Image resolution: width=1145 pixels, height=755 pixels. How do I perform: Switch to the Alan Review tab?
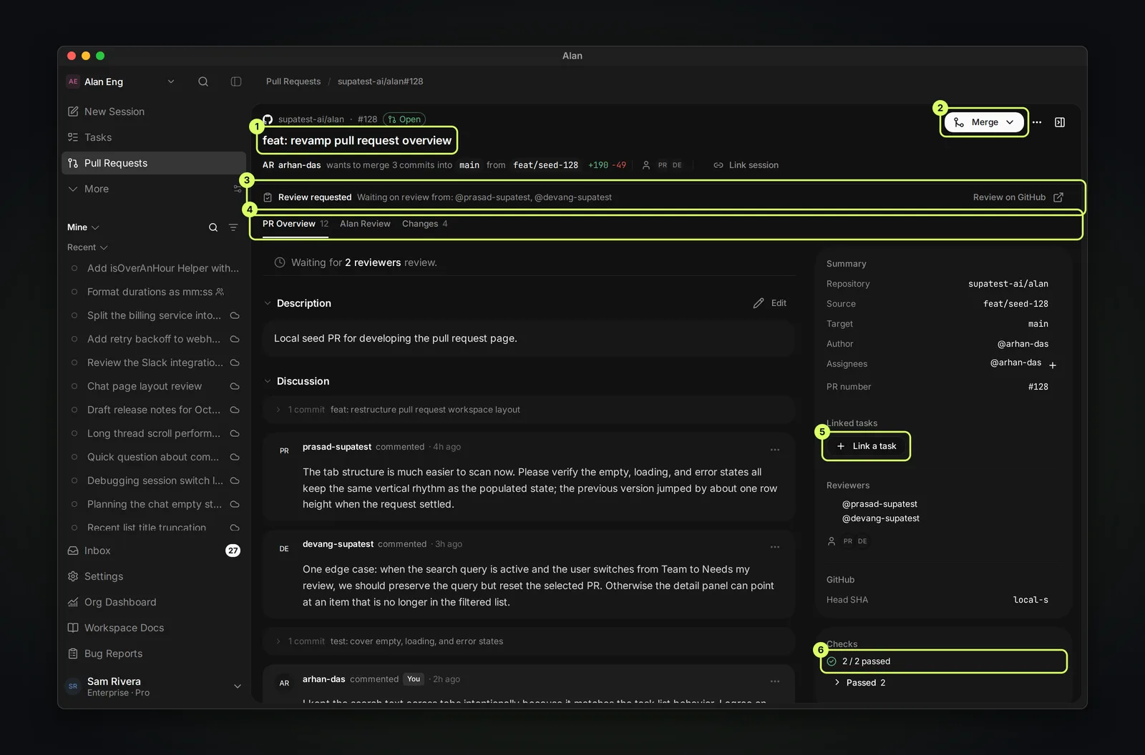[x=365, y=224]
